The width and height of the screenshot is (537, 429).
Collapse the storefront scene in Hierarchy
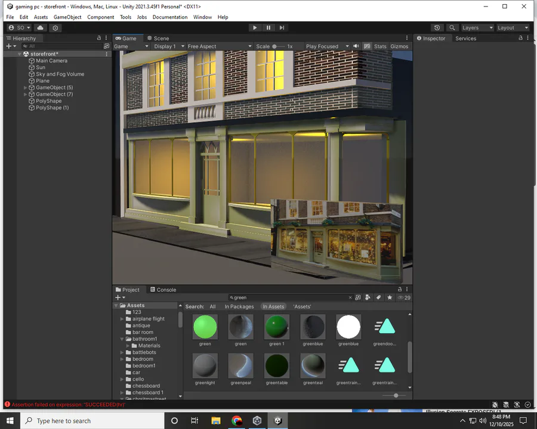(20, 54)
